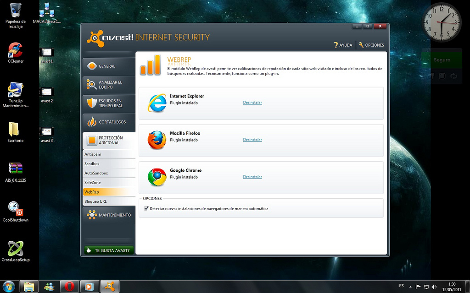The width and height of the screenshot is (470, 293).
Task: Open Escudos en Tiempo Real shield section
Action: click(x=109, y=103)
